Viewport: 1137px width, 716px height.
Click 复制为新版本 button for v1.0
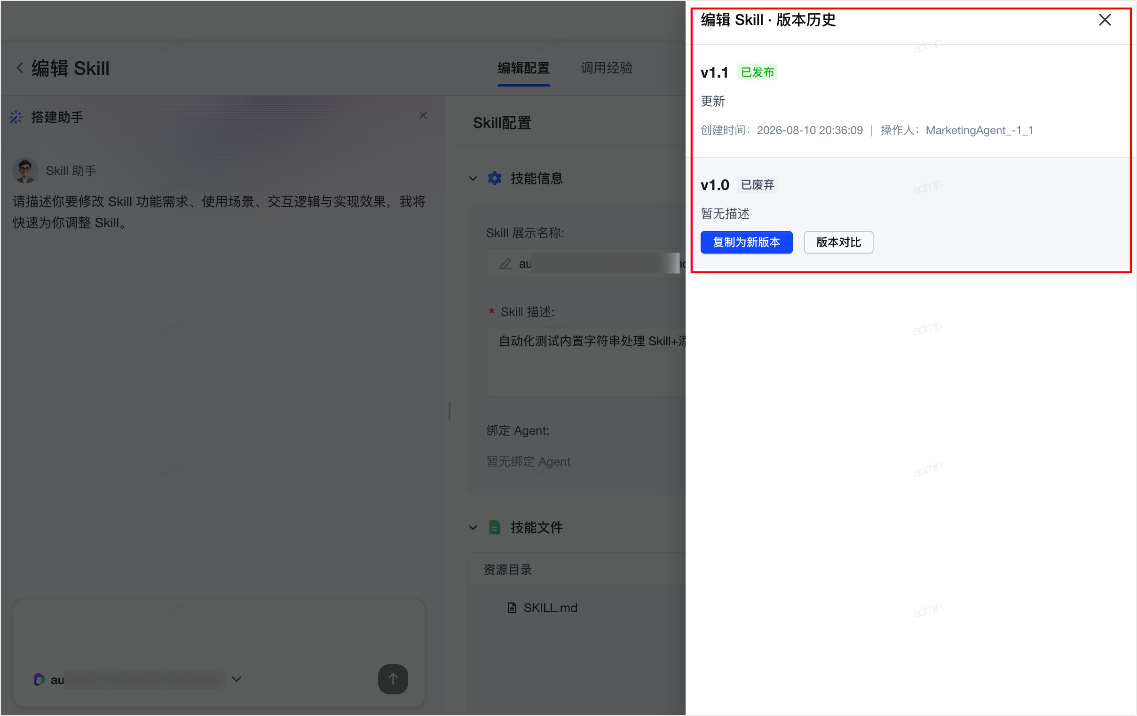tap(746, 242)
